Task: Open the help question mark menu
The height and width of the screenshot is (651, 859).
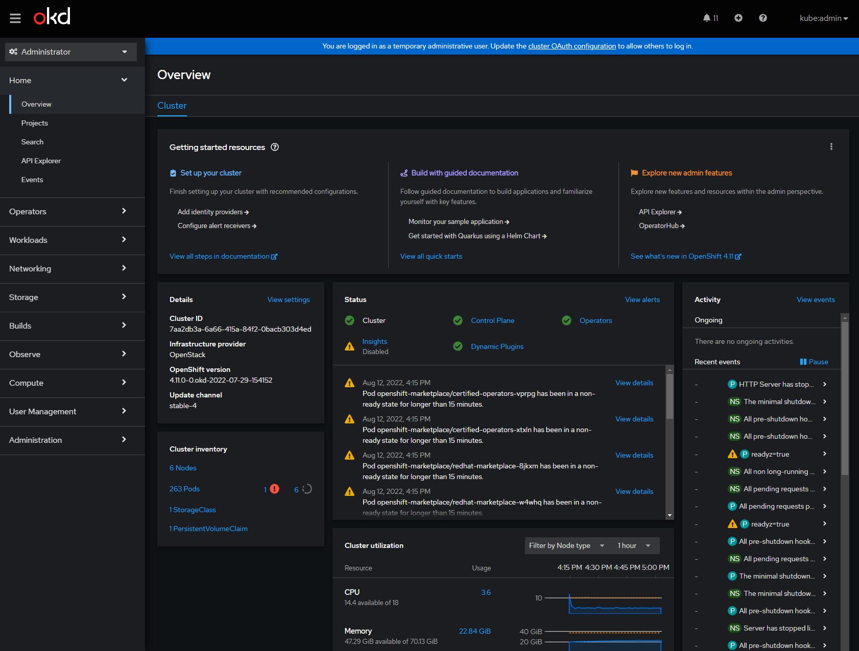Action: (x=763, y=18)
